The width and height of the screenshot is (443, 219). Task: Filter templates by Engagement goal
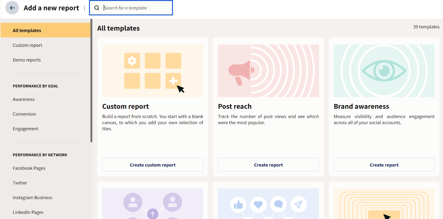click(25, 129)
